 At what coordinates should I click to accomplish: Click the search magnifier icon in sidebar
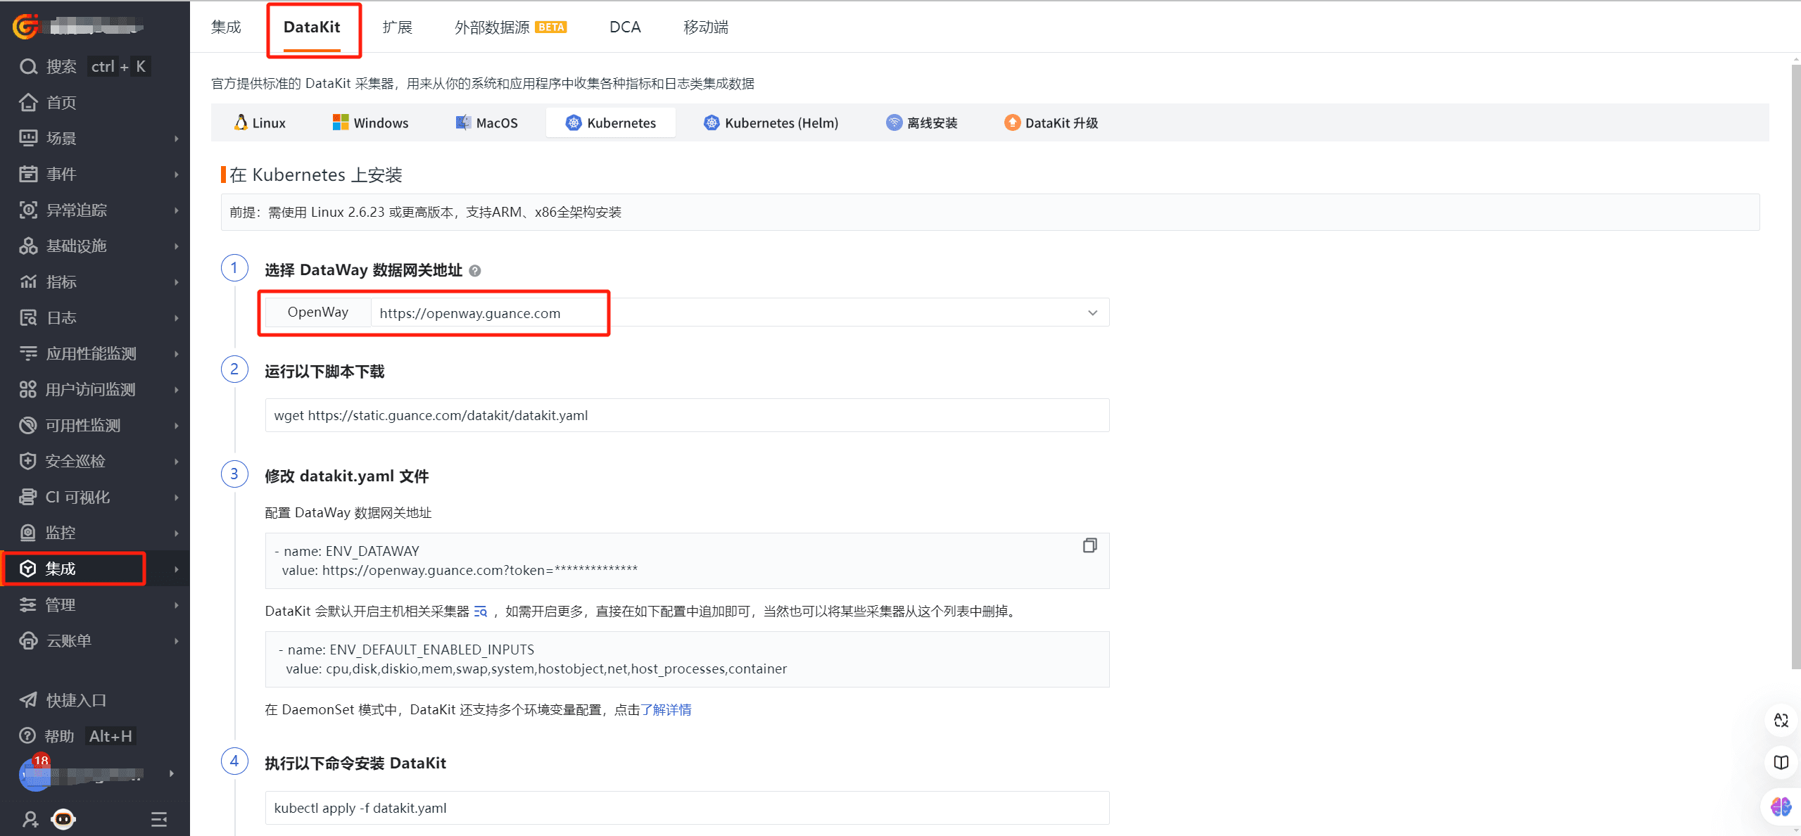tap(28, 67)
